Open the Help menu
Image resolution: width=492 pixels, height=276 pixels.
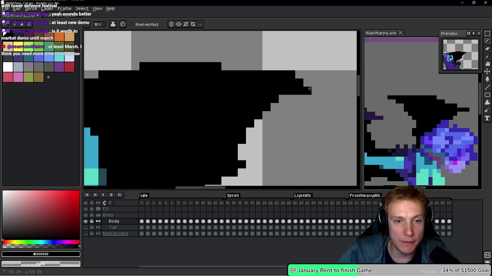110,8
